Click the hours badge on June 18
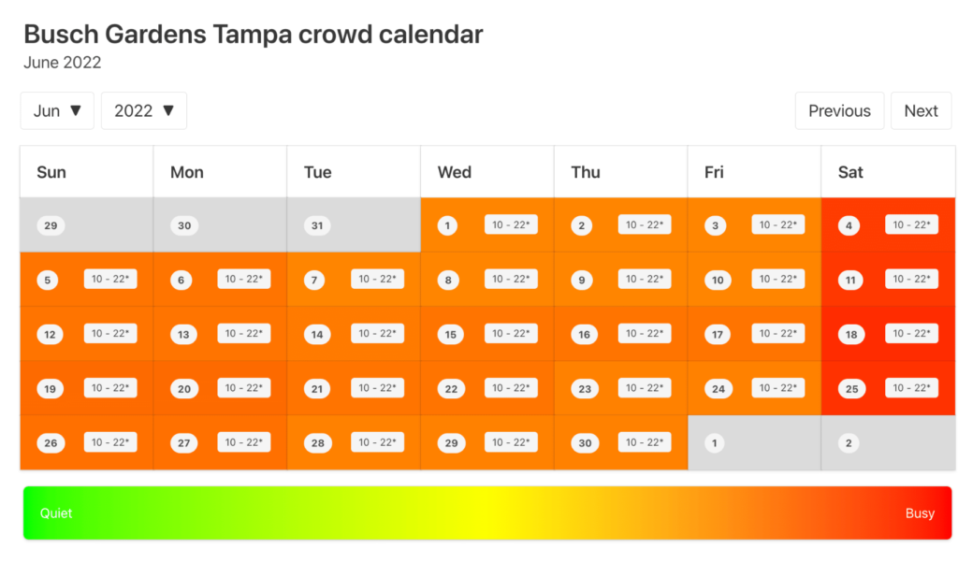Screen dimensions: 958x563 click(912, 333)
